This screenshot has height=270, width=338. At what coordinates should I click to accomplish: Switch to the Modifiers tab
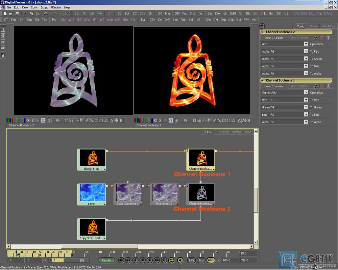pos(329,26)
